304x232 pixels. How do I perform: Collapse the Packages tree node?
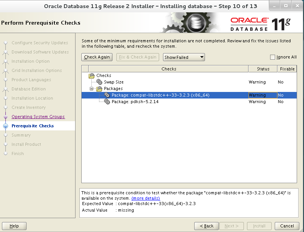pyautogui.click(x=92, y=89)
